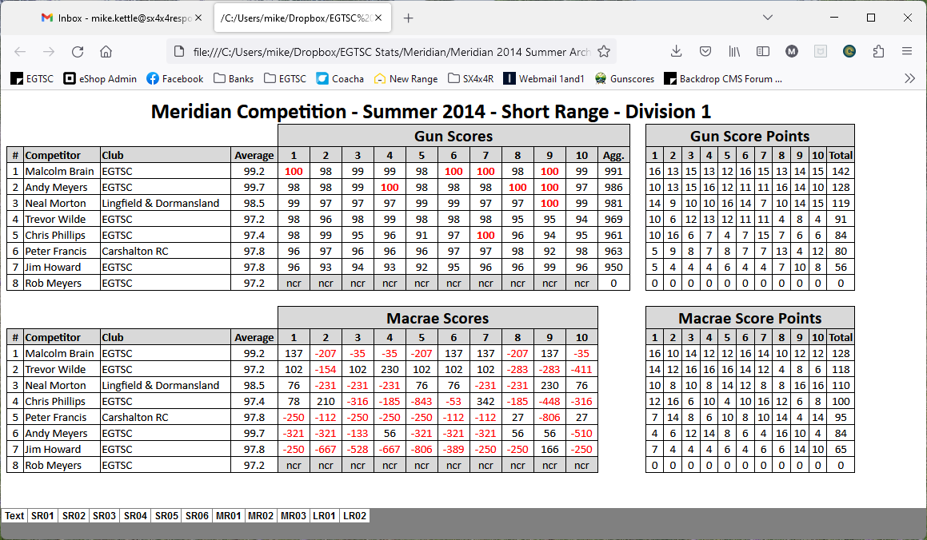Open the Downloads panel

click(677, 52)
